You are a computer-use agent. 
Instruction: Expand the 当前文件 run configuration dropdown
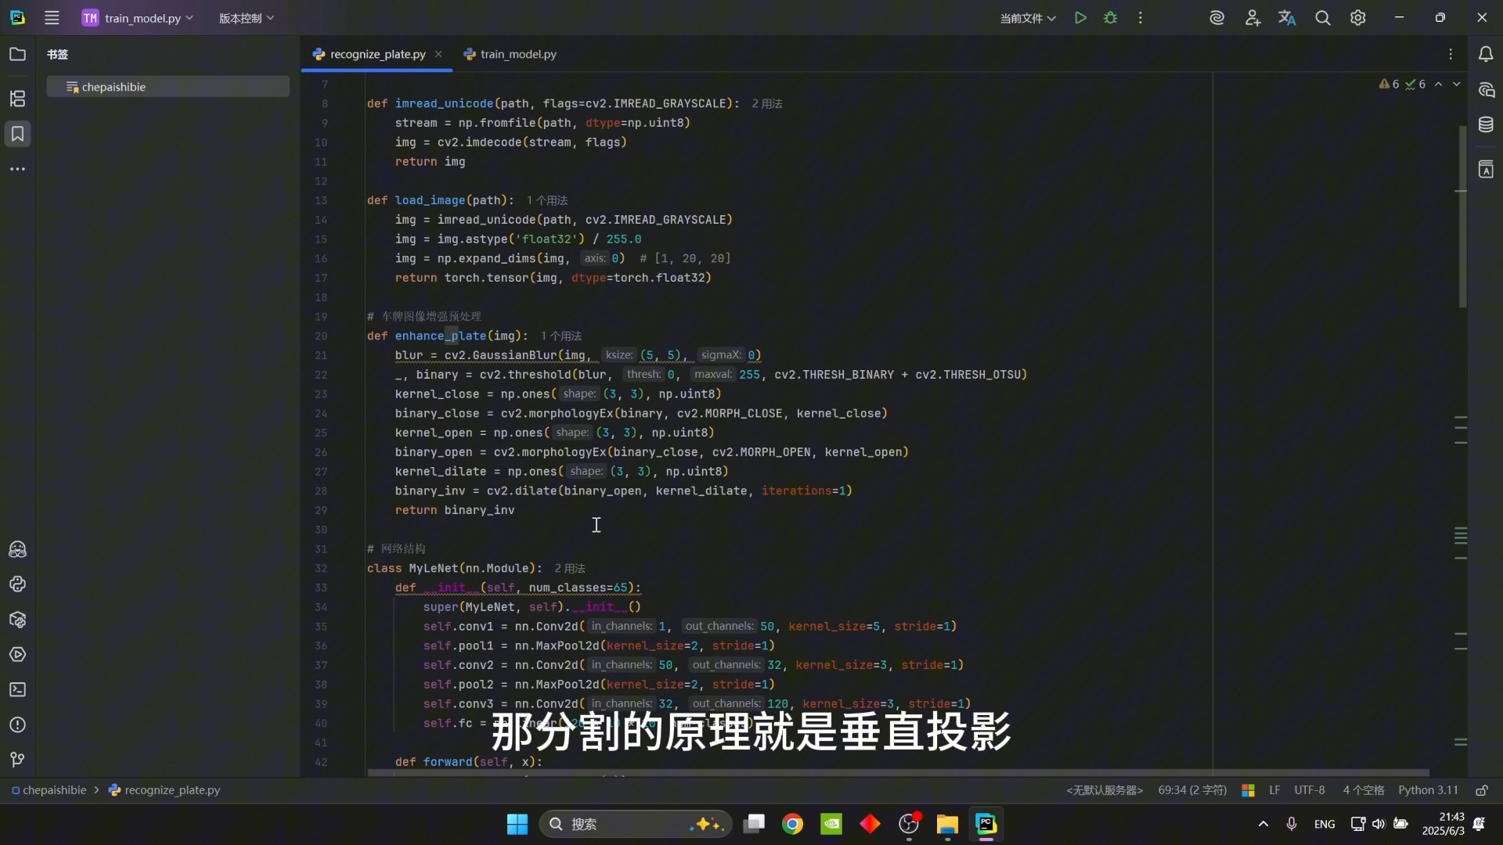point(1027,18)
